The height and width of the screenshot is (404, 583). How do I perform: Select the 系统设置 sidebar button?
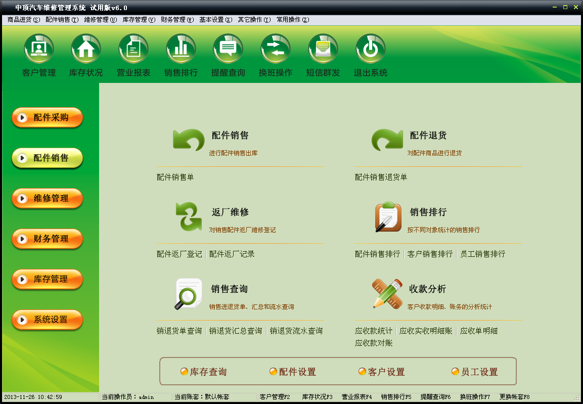(x=47, y=320)
